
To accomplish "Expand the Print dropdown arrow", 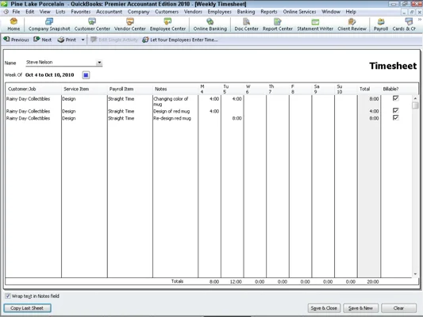I will coord(83,40).
